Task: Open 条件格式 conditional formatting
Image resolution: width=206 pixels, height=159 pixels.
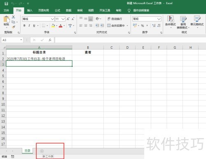Action: 170,22
